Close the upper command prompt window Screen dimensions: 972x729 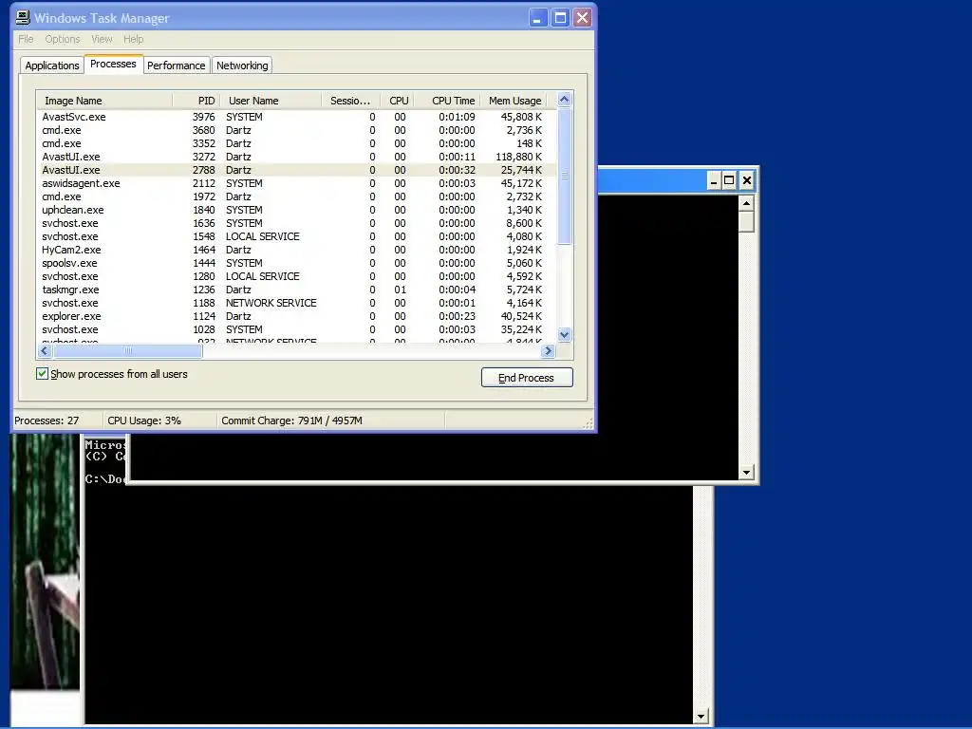(x=747, y=180)
